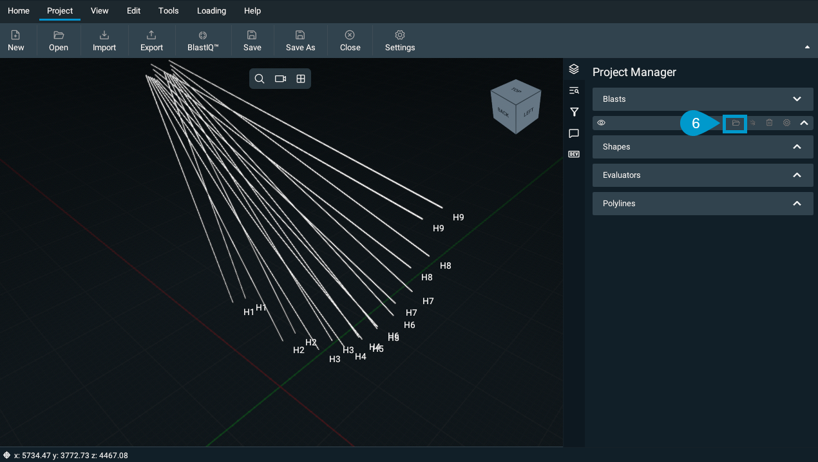Go to the Tools tab

point(169,10)
